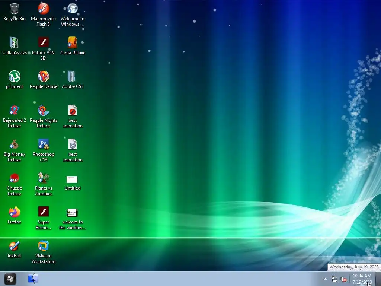Select the Firefox desktop shortcut
The image size is (381, 286).
[x=15, y=215]
